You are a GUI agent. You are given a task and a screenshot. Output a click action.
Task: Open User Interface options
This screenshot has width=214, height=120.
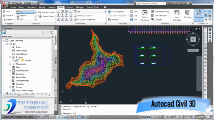(177, 16)
